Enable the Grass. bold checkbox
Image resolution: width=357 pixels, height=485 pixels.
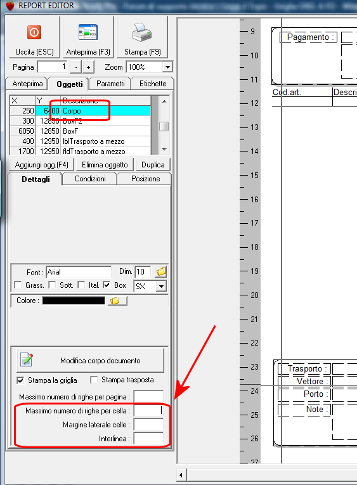pos(18,285)
